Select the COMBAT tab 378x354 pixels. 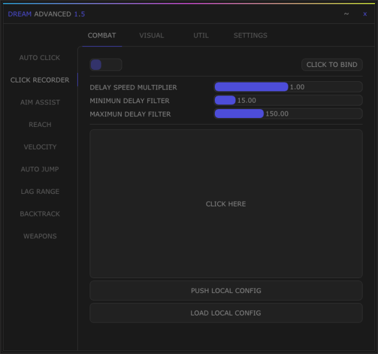tap(101, 36)
